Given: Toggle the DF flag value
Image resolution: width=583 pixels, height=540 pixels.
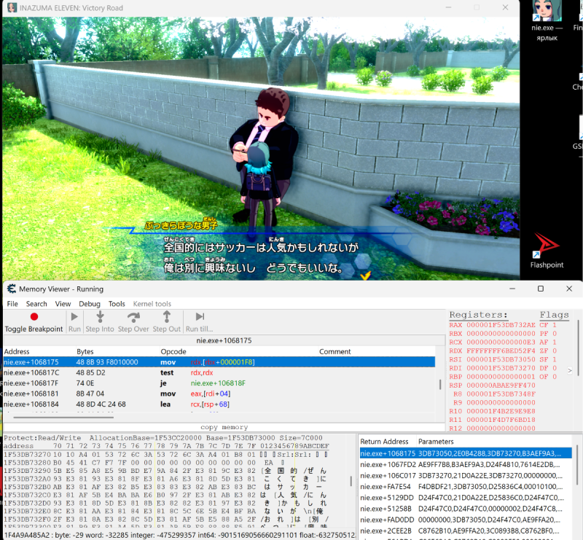Looking at the screenshot, I should pos(555,368).
